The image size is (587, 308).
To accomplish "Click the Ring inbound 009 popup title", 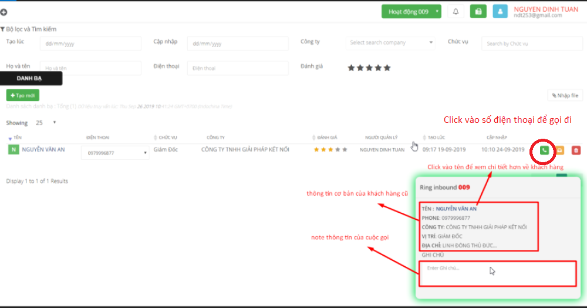I will 445,188.
